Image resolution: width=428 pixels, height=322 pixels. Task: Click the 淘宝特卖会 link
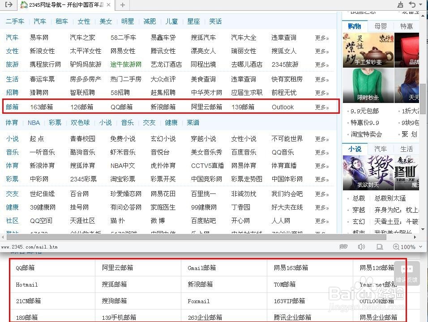(366, 134)
